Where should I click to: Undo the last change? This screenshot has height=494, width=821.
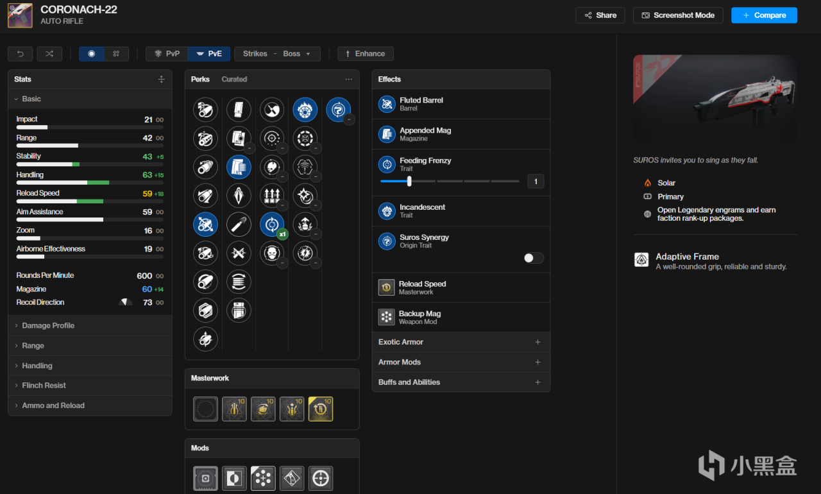pos(21,54)
